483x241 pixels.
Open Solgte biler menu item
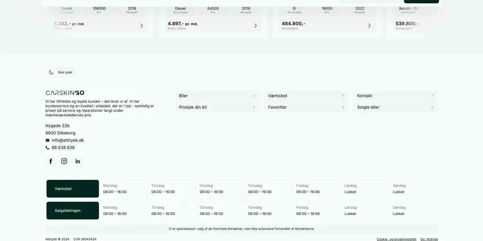click(395, 107)
